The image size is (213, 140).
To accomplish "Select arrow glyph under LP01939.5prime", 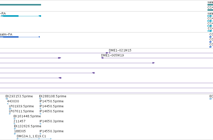I will click(10, 109).
